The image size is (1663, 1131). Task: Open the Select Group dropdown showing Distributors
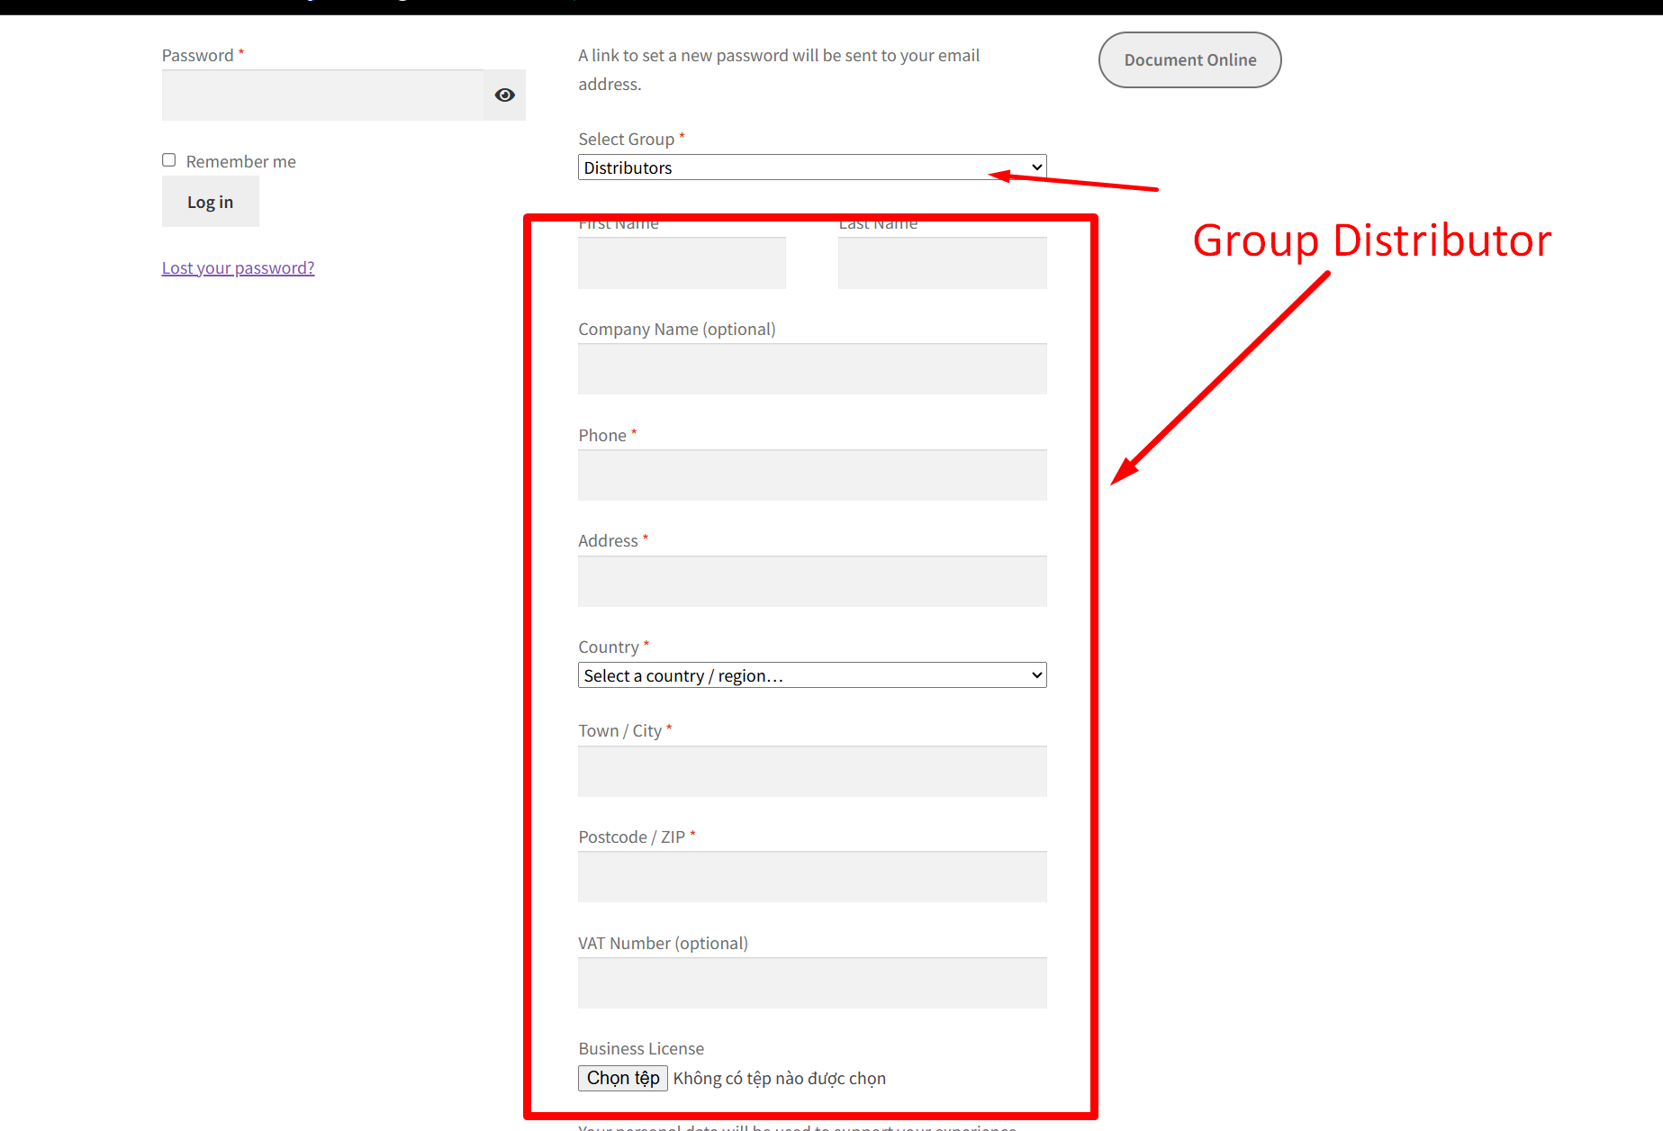(x=810, y=167)
